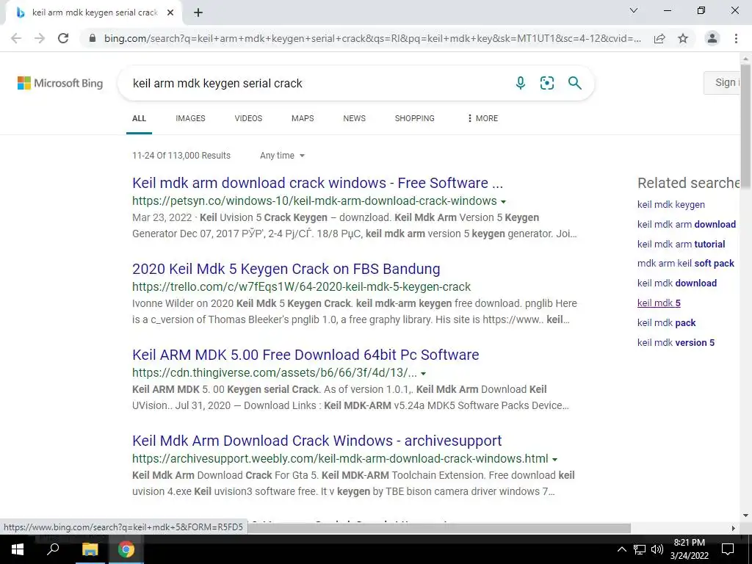Switch to the SHOPPING tab
Viewport: 752px width, 564px height.
point(415,118)
